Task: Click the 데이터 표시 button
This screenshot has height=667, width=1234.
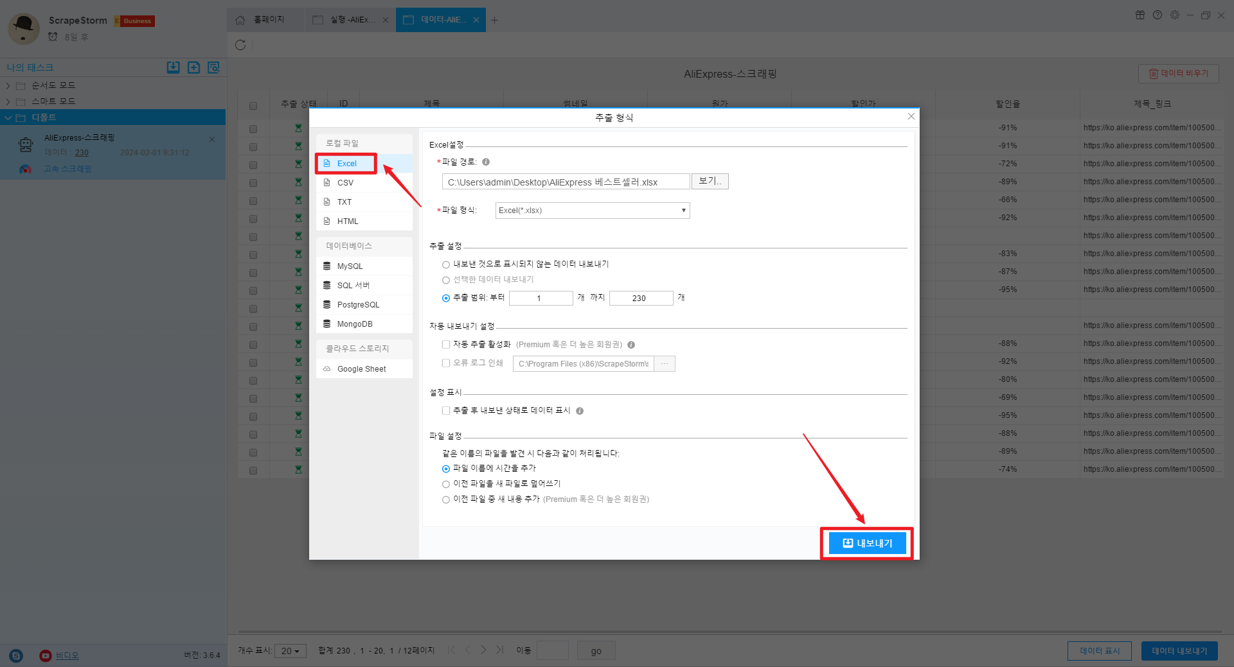Action: click(x=1099, y=651)
